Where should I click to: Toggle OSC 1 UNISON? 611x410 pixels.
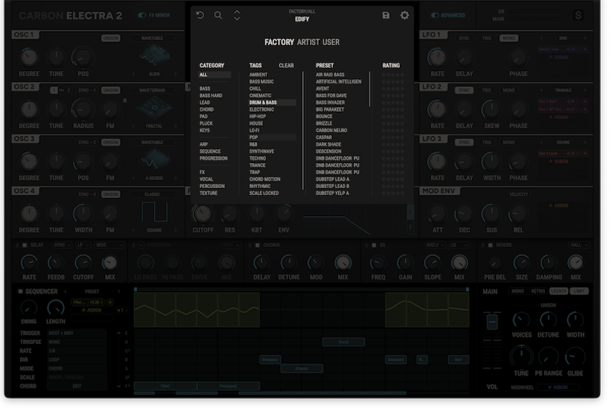point(111,38)
